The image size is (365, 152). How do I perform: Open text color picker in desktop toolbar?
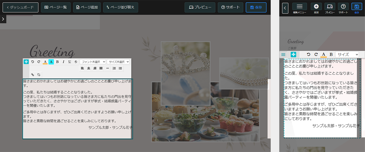click(x=45, y=62)
